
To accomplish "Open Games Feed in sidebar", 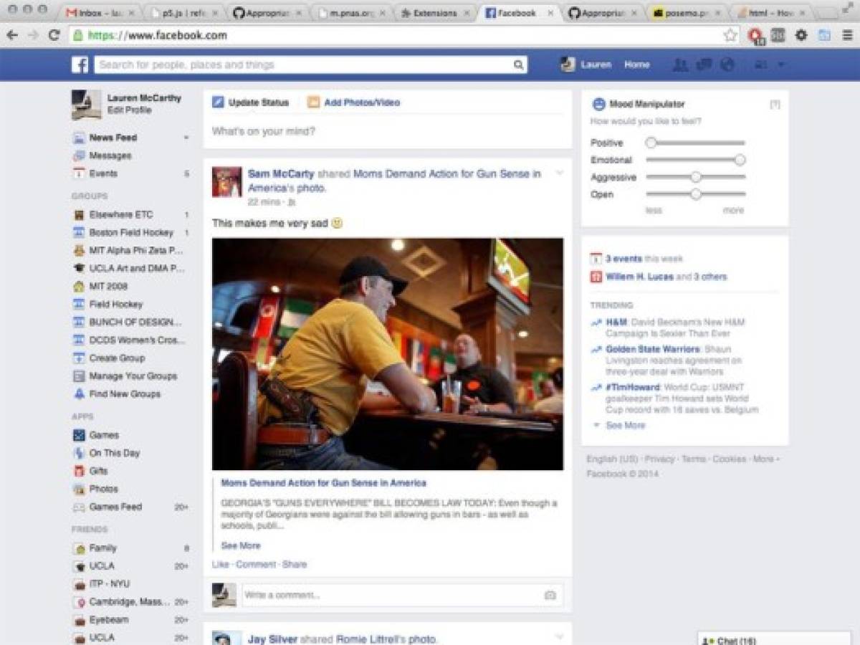I will point(115,507).
